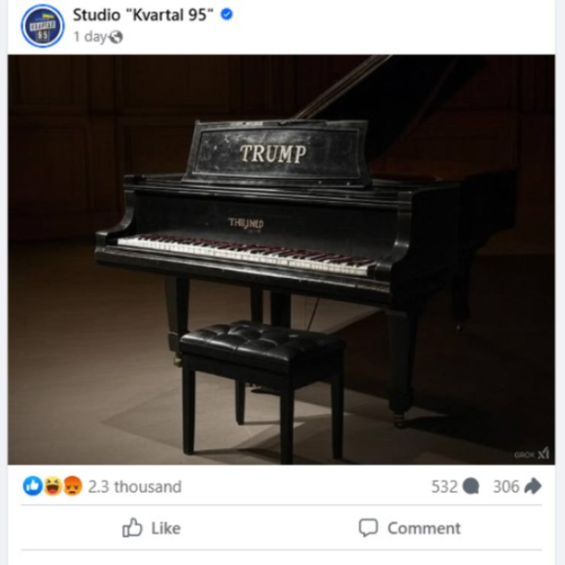View the 2.3 thousand reactions list

[x=135, y=487]
